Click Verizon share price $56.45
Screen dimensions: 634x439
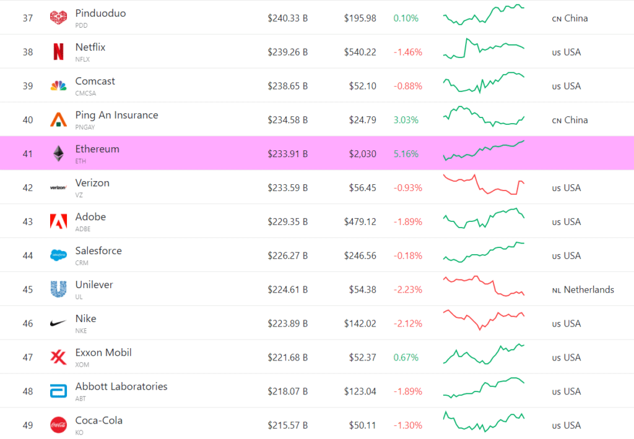coord(363,188)
